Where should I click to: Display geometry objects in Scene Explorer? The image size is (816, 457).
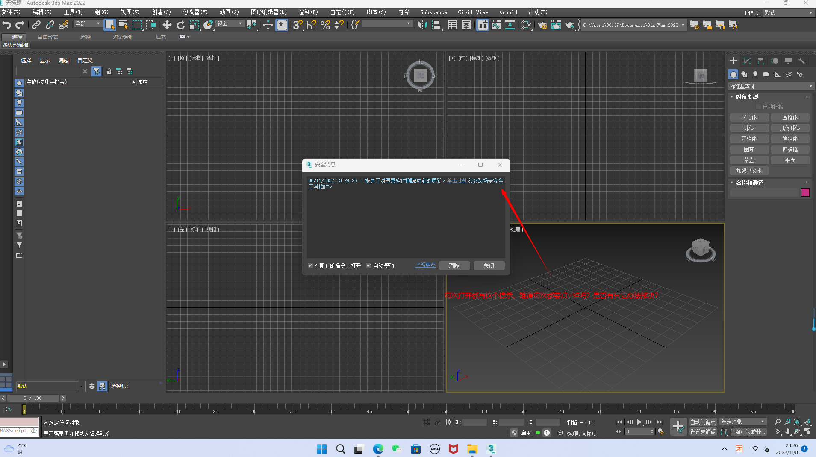click(19, 83)
